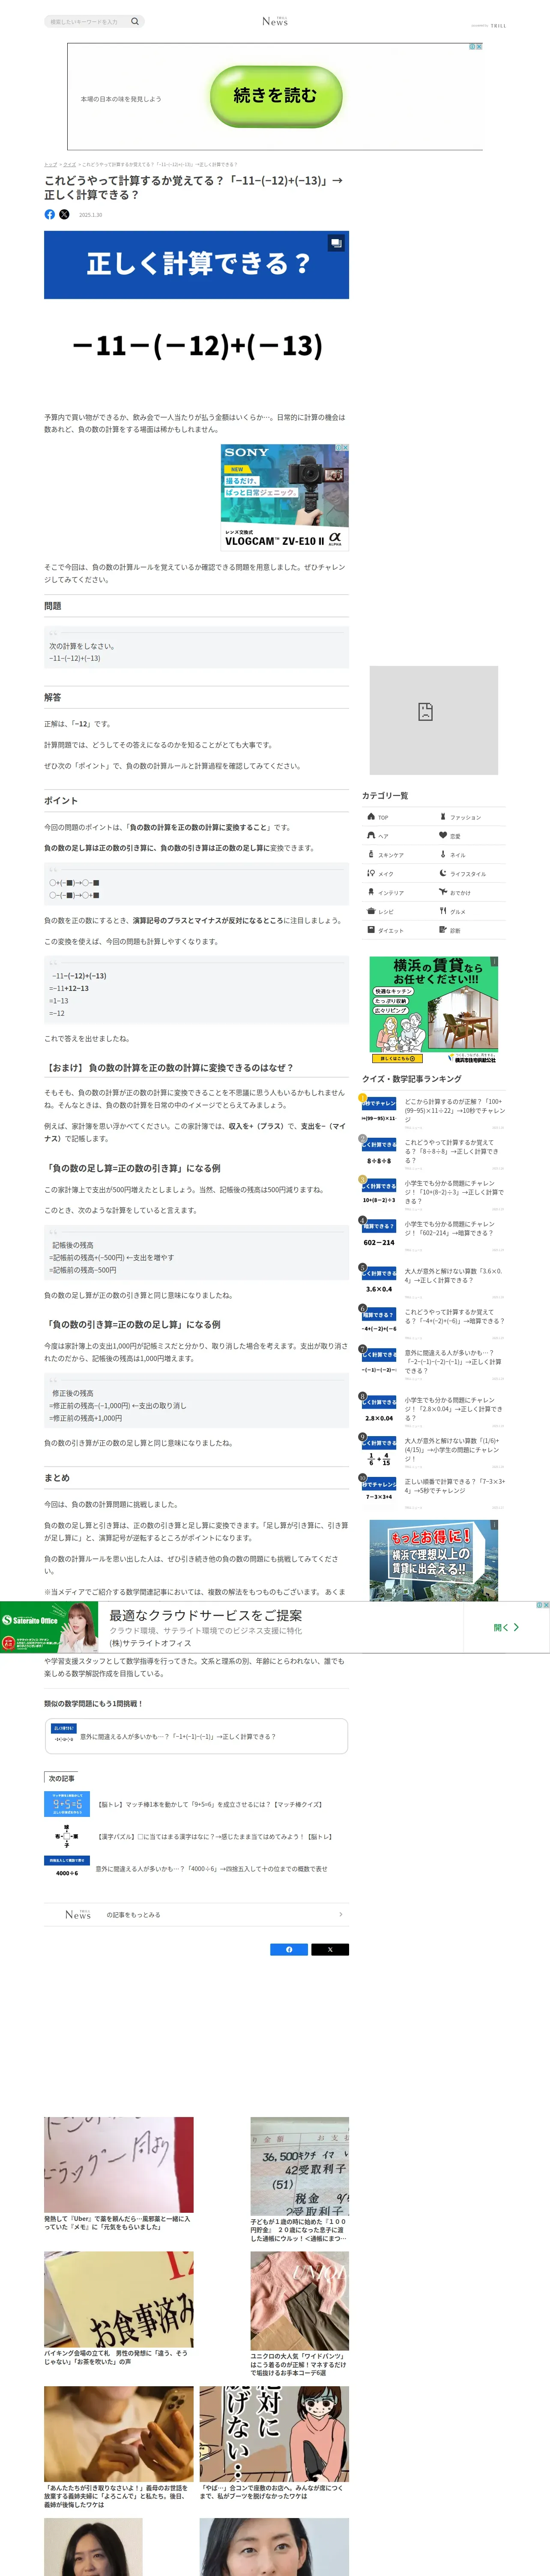Click chevron arrow beside 記事をもっとみる
The height and width of the screenshot is (2576, 550).
(x=341, y=1915)
